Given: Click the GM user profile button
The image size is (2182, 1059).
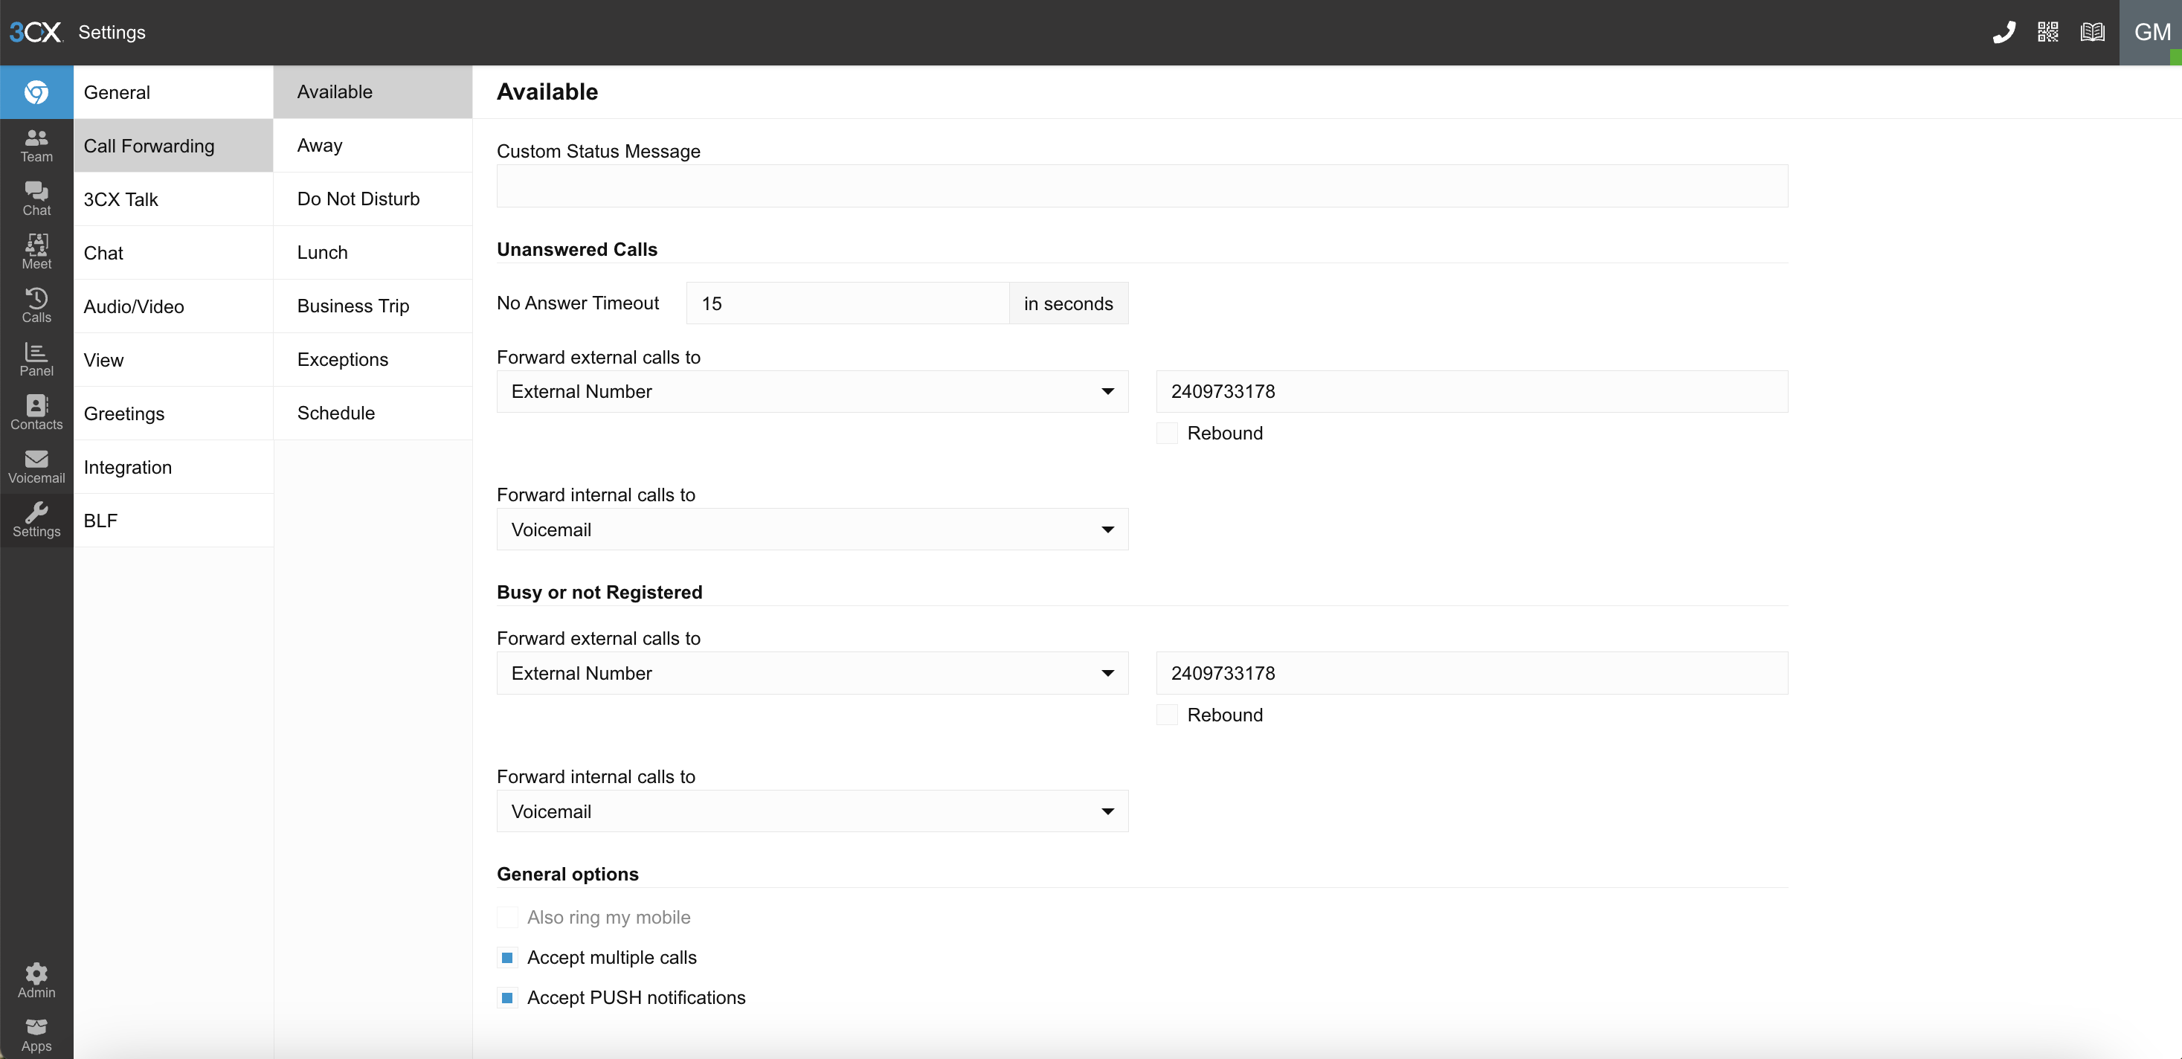Looking at the screenshot, I should point(2150,32).
